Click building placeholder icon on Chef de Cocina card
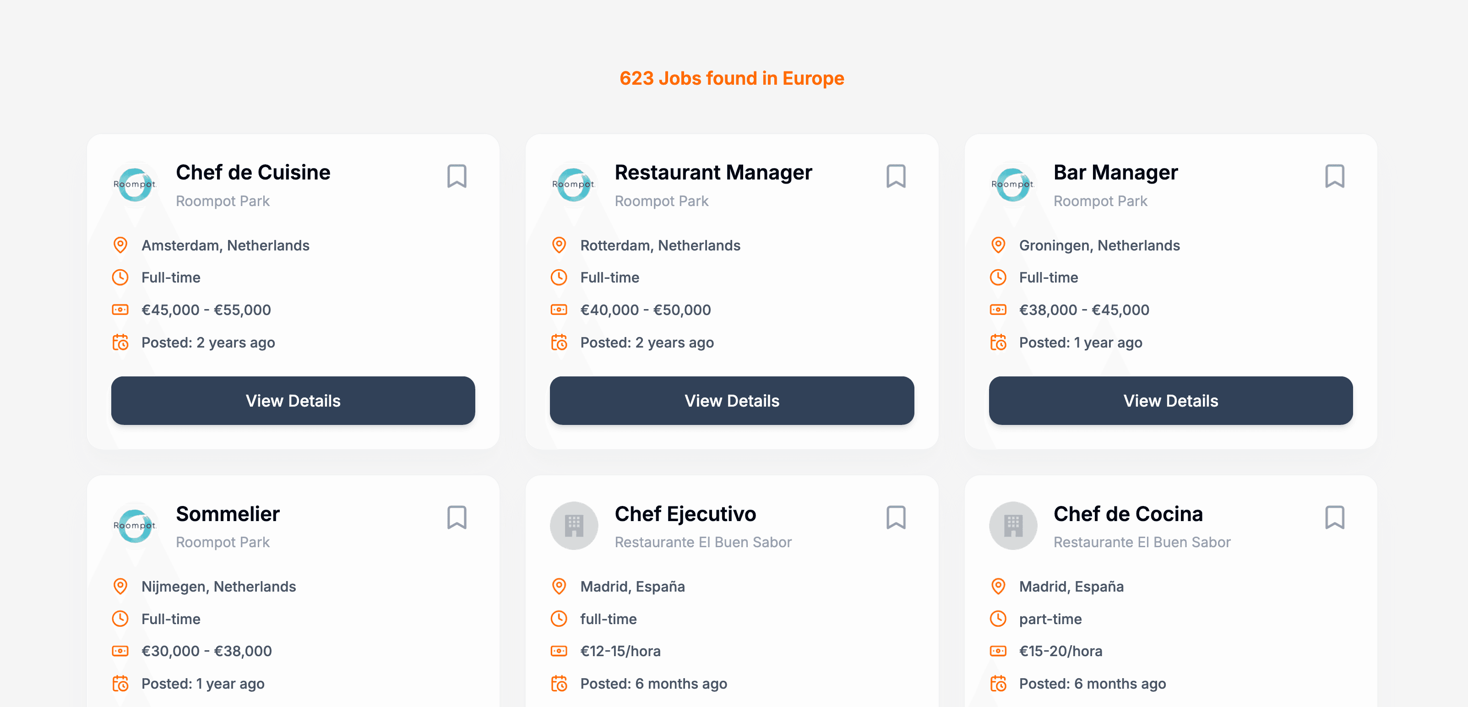The height and width of the screenshot is (707, 1468). tap(1013, 525)
